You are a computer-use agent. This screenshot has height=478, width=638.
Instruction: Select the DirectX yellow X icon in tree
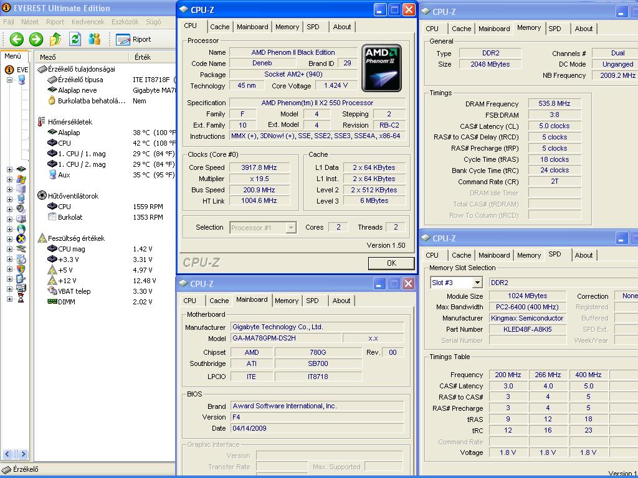[x=21, y=238]
